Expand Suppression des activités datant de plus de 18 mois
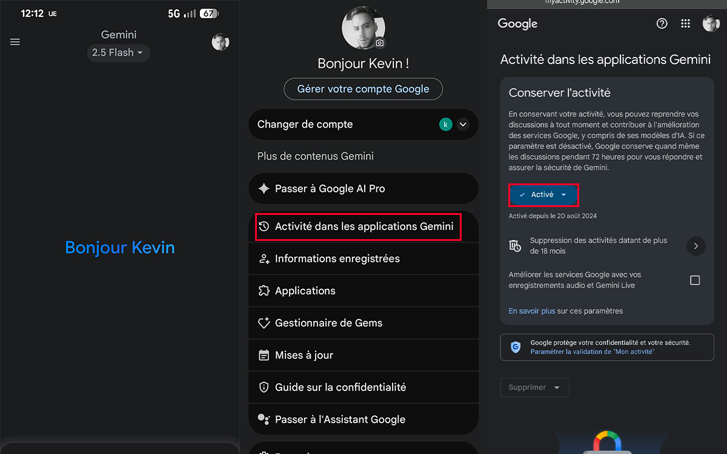 (x=695, y=246)
